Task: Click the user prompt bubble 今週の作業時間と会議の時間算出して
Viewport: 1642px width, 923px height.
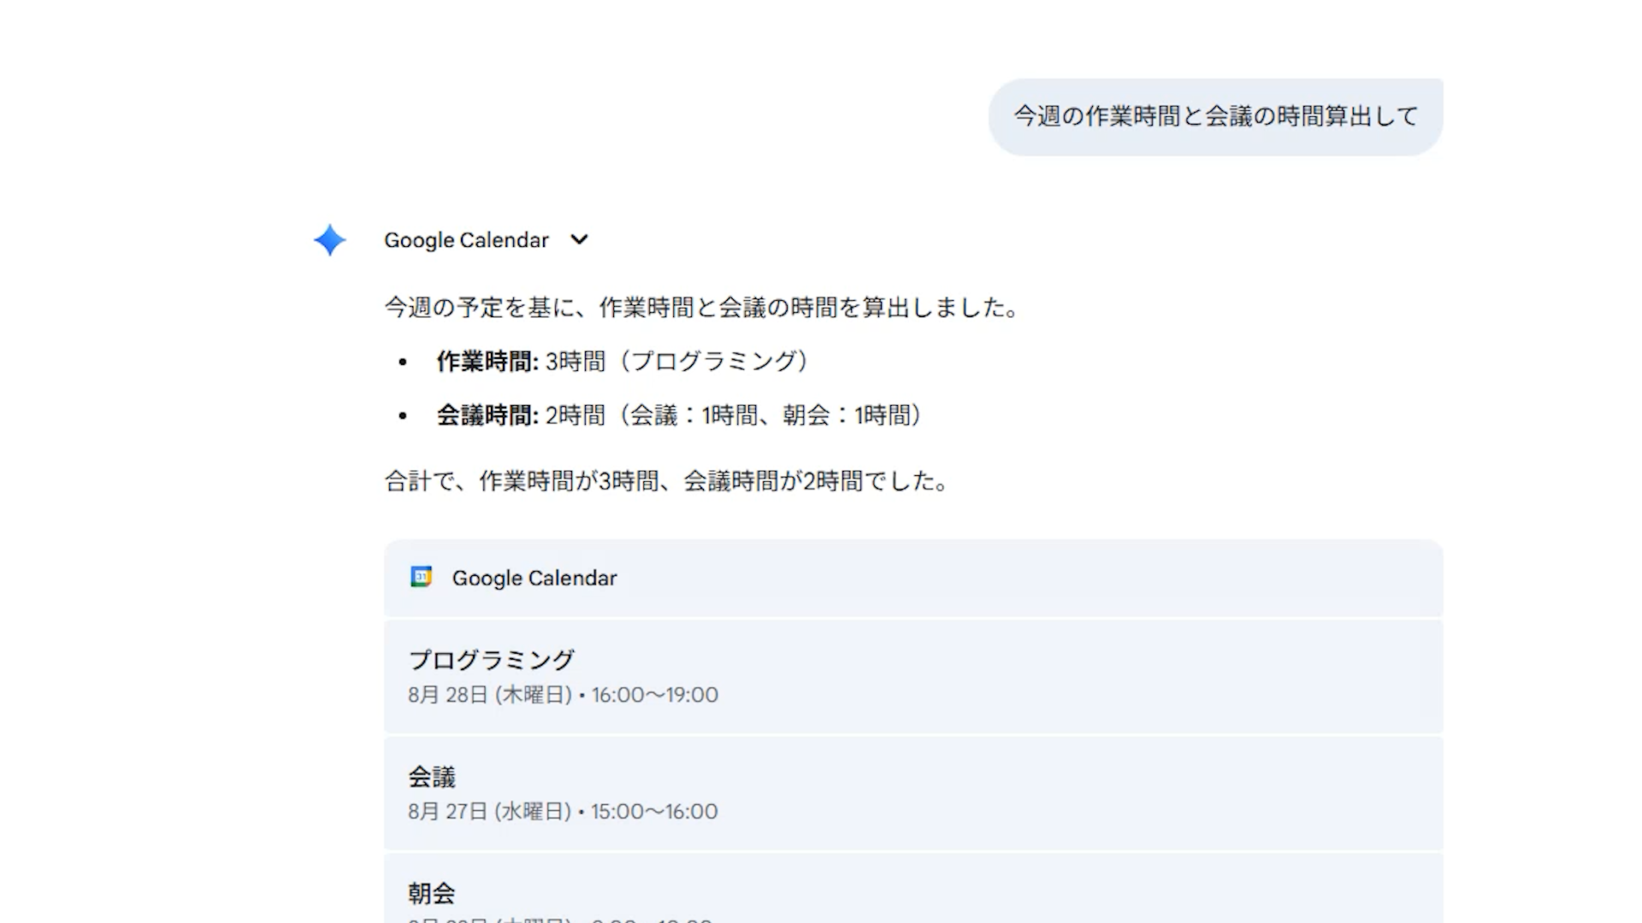Action: pos(1215,116)
